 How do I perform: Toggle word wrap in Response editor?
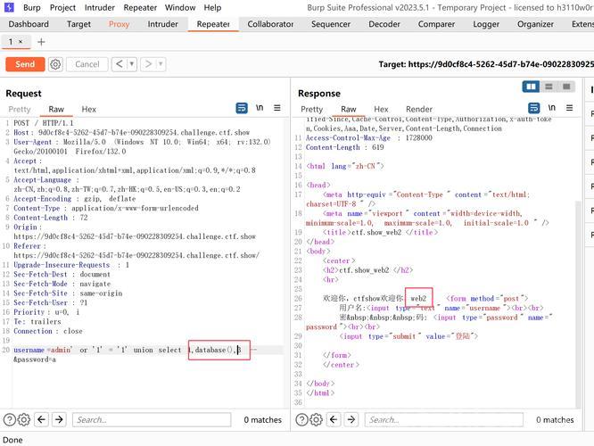(534, 108)
